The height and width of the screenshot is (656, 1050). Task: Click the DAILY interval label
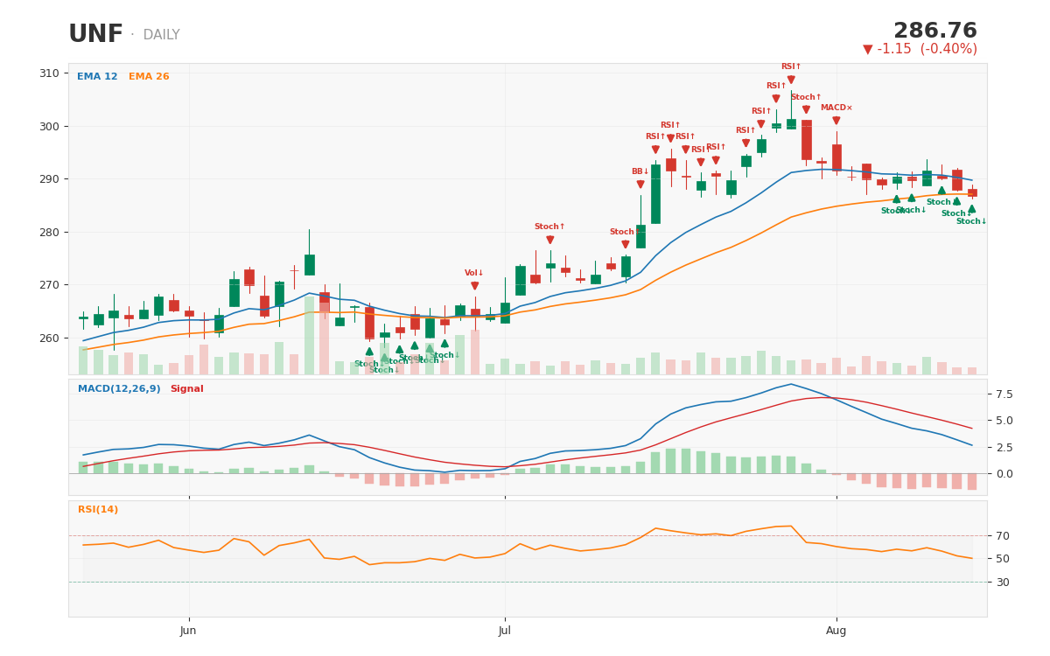click(x=161, y=35)
